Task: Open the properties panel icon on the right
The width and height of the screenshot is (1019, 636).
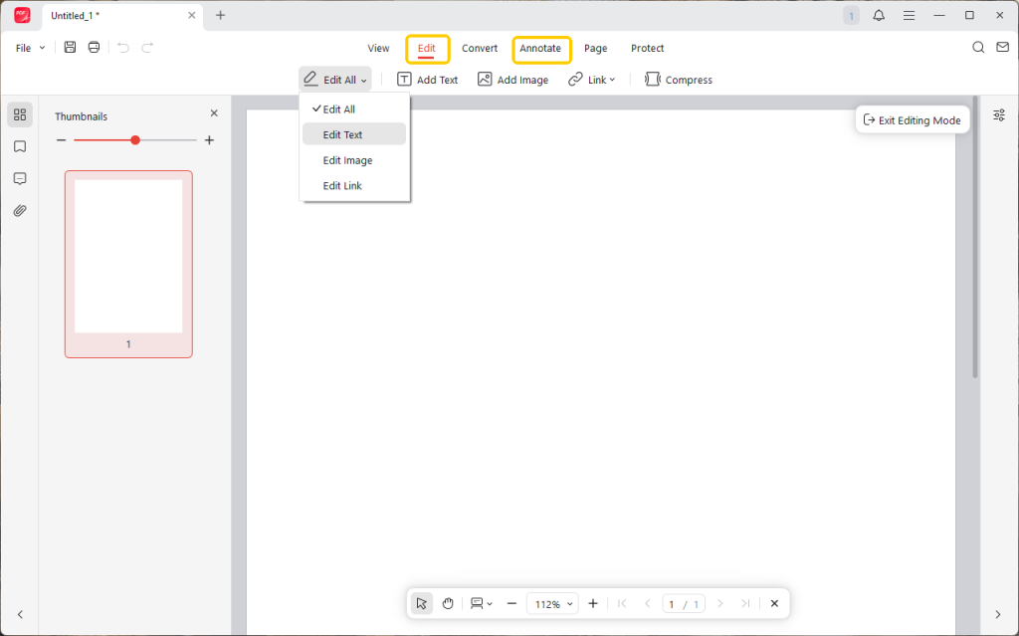Action: click(x=998, y=114)
